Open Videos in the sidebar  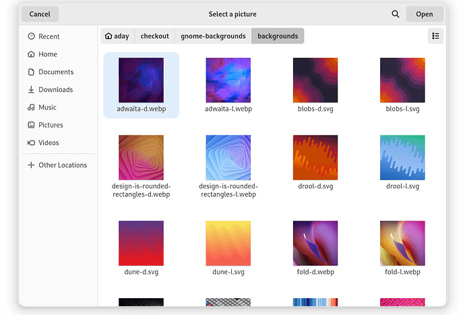coord(49,142)
